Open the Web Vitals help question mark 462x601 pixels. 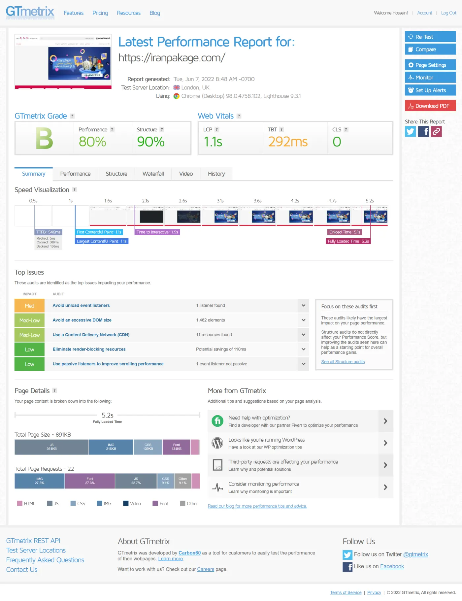tap(239, 116)
